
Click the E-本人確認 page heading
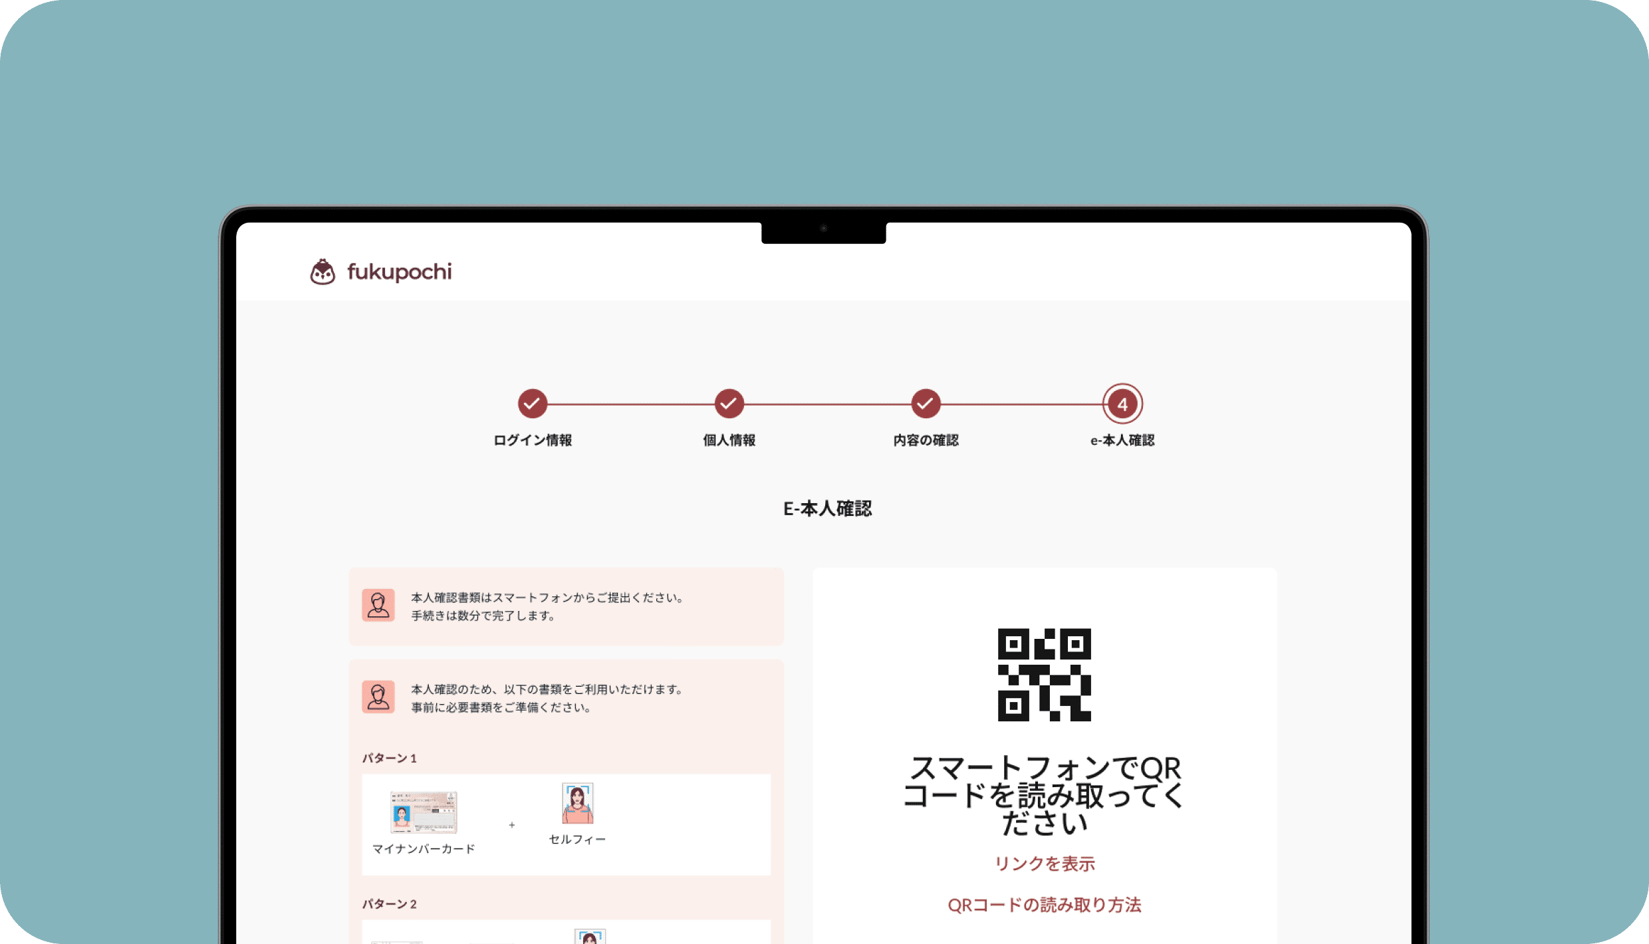point(827,509)
